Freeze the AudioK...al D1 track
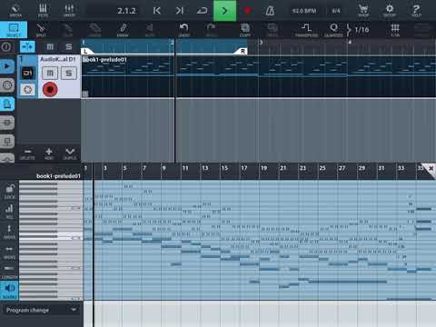436x327 pixels. click(27, 90)
